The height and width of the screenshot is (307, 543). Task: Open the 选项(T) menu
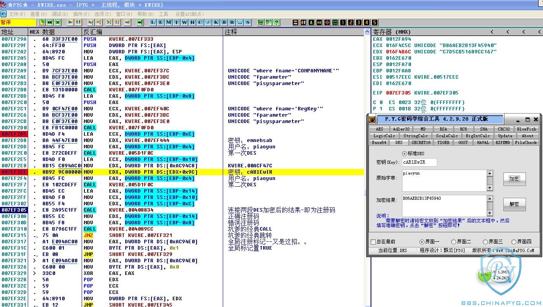coord(102,14)
